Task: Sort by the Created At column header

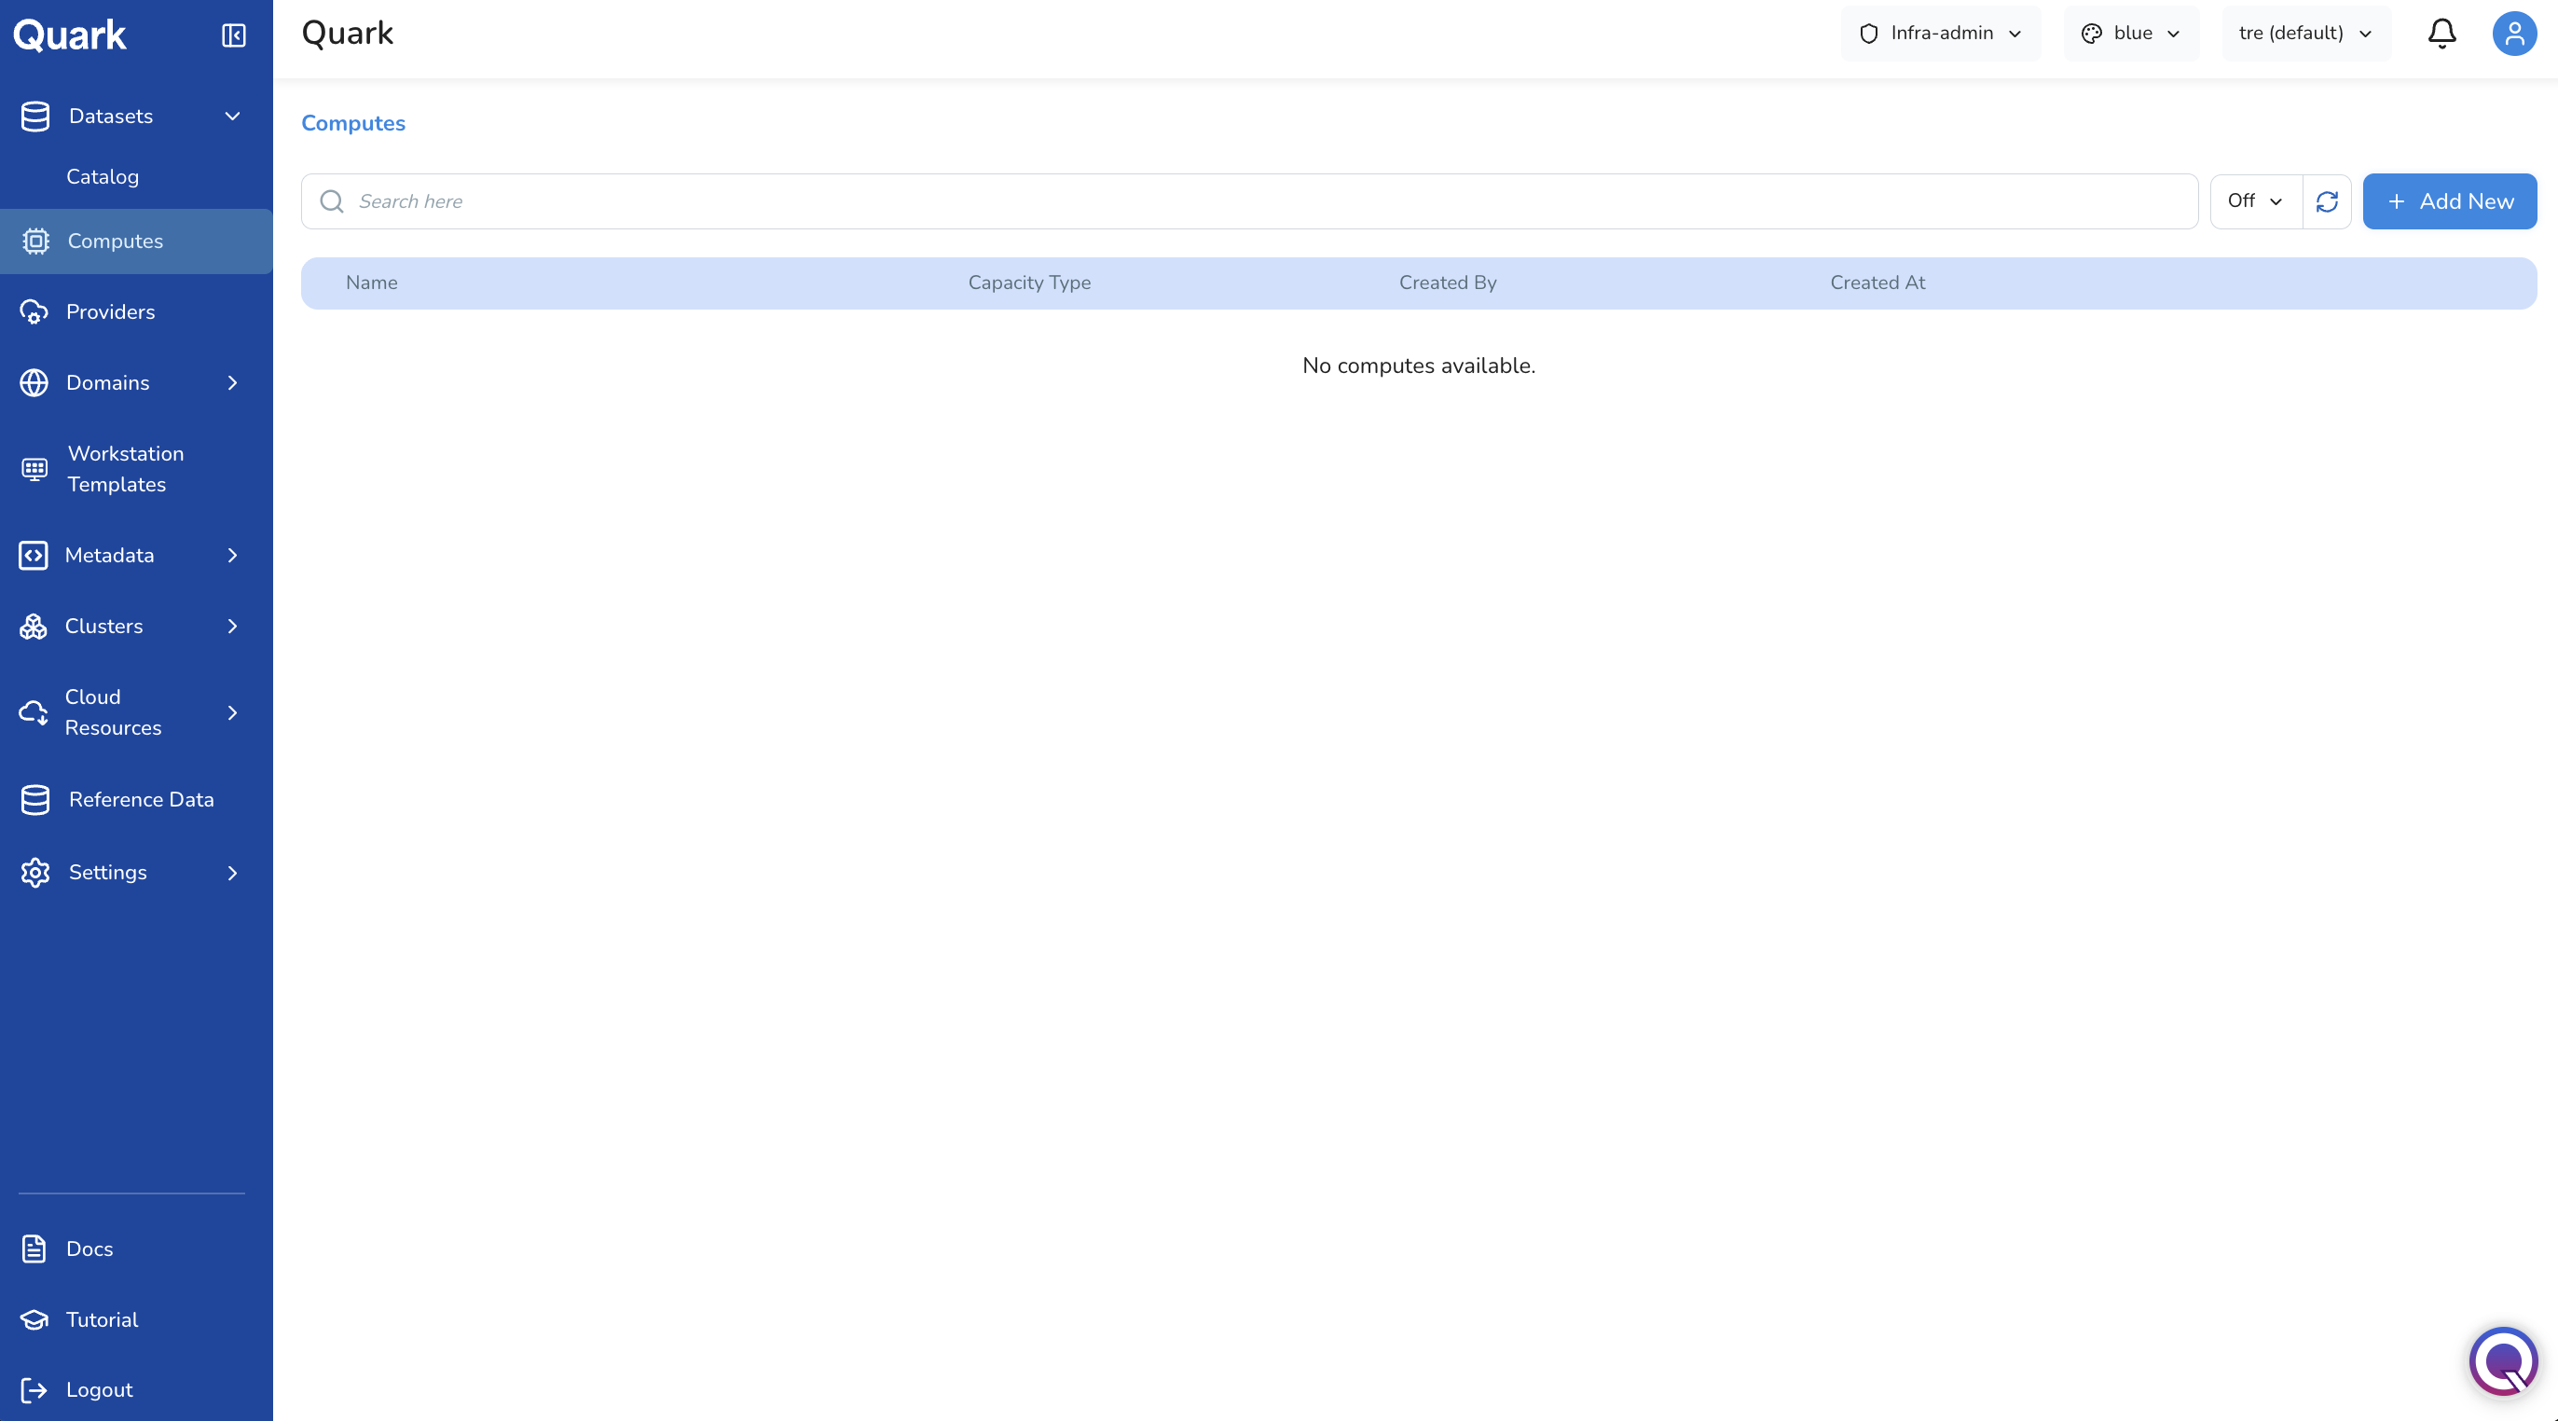Action: [x=1877, y=283]
